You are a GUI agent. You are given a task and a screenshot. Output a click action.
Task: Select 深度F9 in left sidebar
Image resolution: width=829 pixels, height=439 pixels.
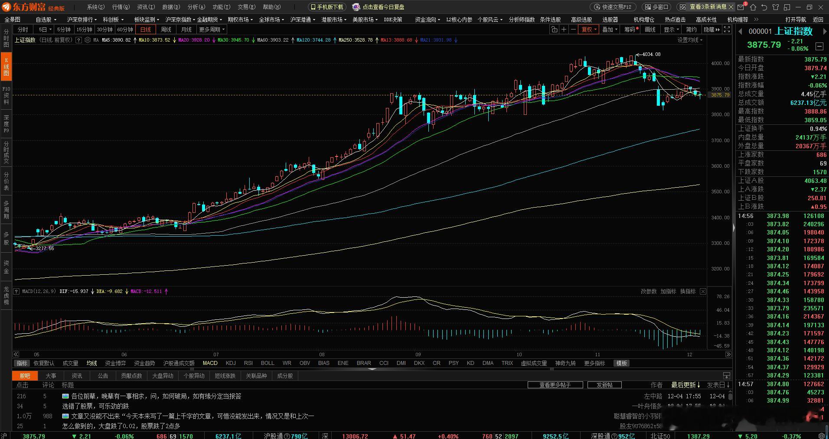(x=6, y=124)
